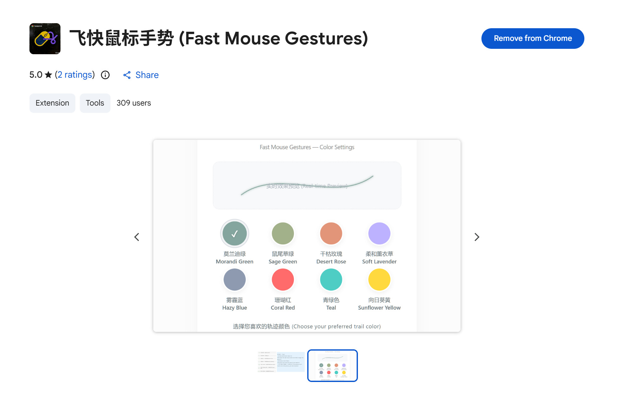Choose the Sunflower Yellow color swatch
636x401 pixels.
(379, 280)
